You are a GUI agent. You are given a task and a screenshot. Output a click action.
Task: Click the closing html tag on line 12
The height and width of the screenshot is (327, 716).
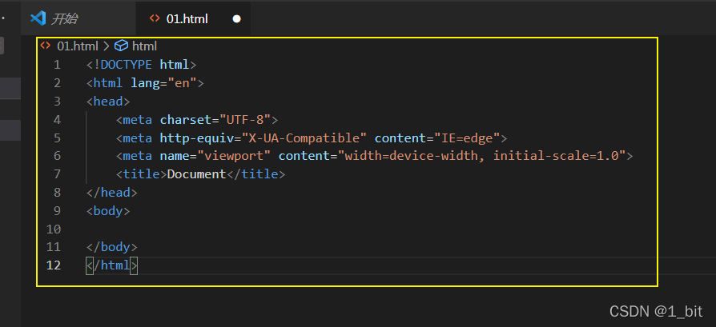tap(112, 265)
